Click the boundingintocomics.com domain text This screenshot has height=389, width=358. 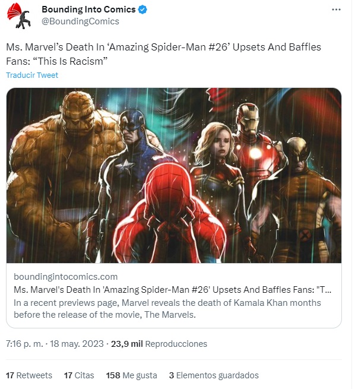tap(65, 277)
